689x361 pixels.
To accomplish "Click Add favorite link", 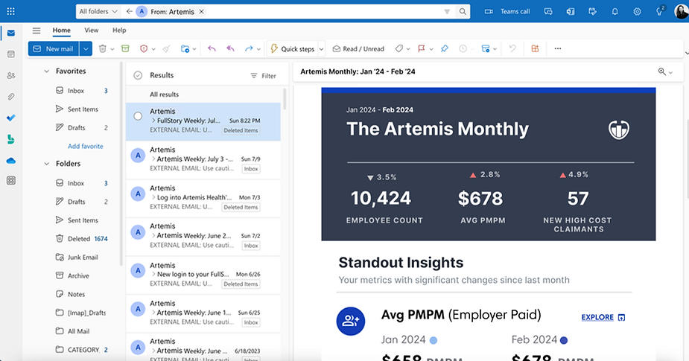I will point(85,146).
